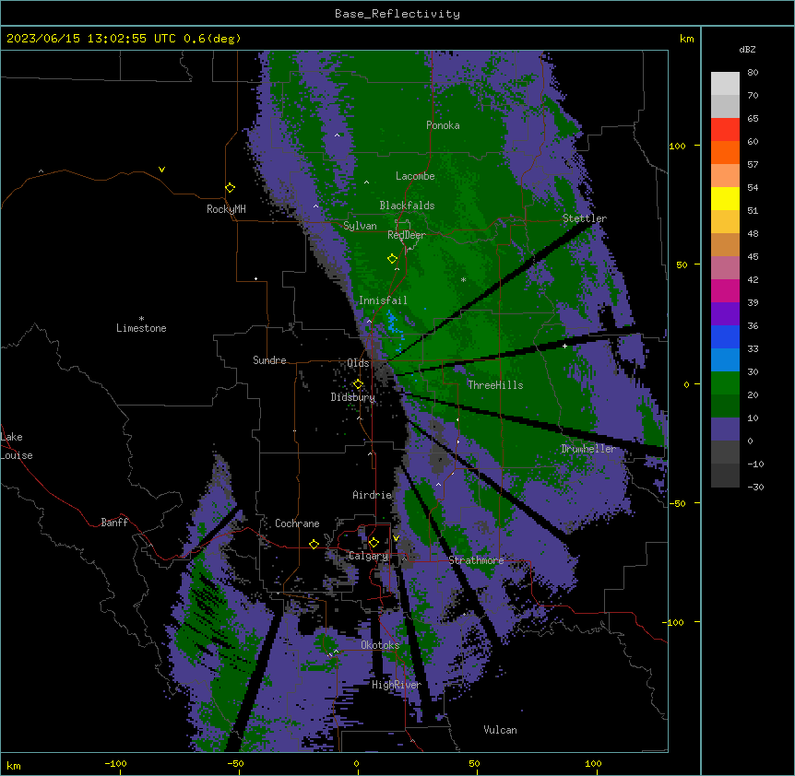Click the dBZ legend heading

tap(747, 49)
